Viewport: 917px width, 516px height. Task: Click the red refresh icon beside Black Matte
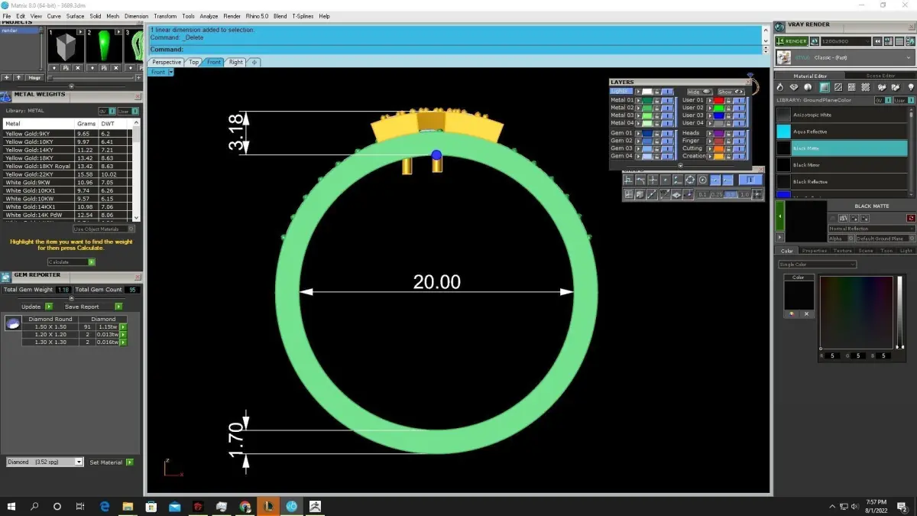click(x=911, y=218)
